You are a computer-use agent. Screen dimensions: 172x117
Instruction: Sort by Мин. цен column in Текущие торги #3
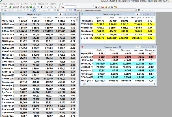[x=123, y=18]
